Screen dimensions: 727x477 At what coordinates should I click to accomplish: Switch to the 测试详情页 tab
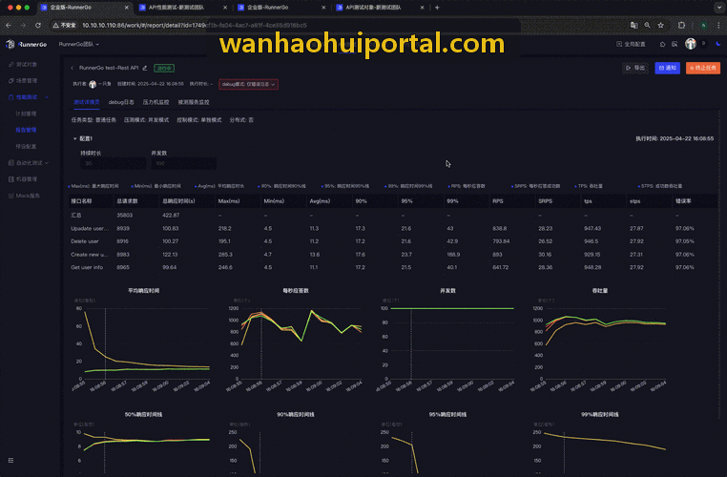(x=87, y=102)
